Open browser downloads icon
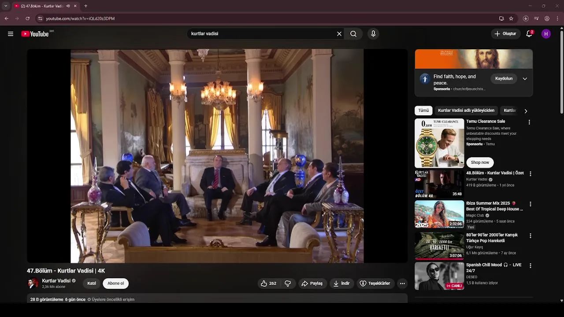 point(526,18)
